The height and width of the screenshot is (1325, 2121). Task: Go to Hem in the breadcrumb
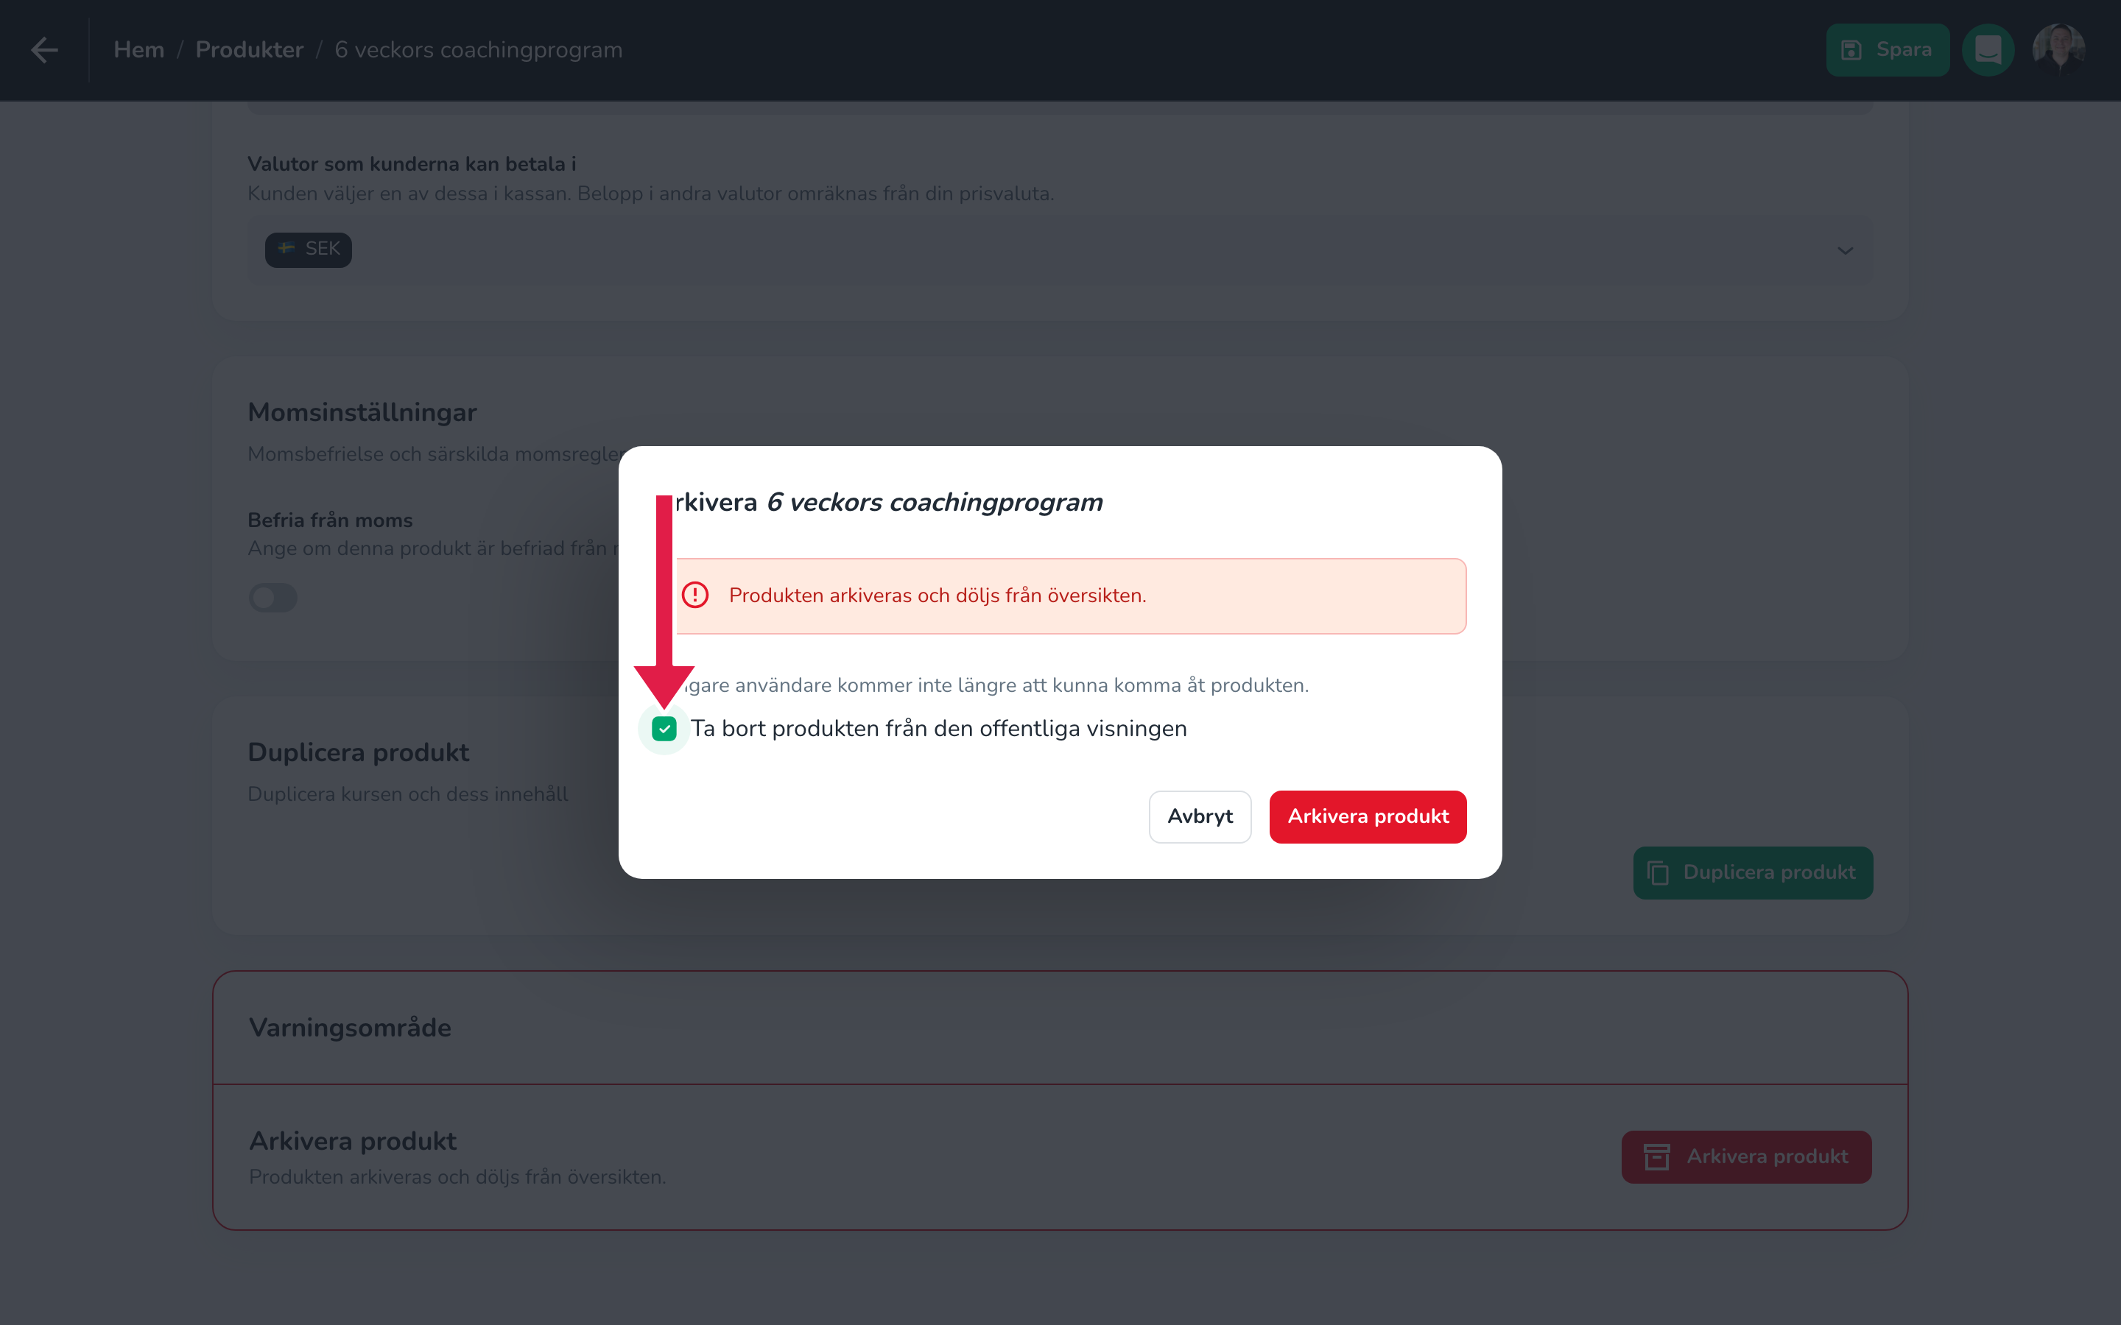[139, 50]
